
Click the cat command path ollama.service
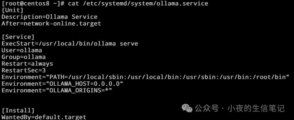coord(145,4)
